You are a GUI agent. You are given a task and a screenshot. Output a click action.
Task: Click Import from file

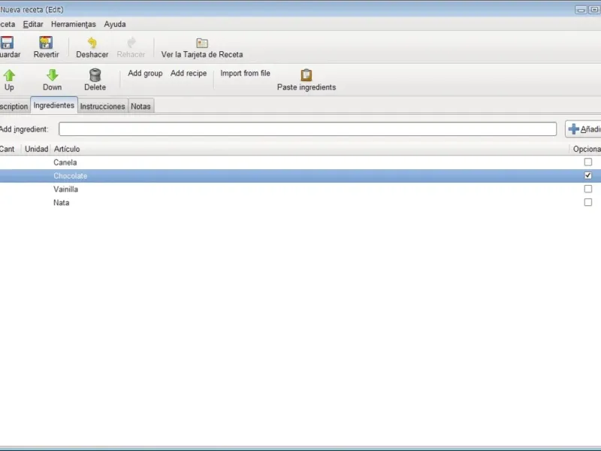[x=245, y=73]
